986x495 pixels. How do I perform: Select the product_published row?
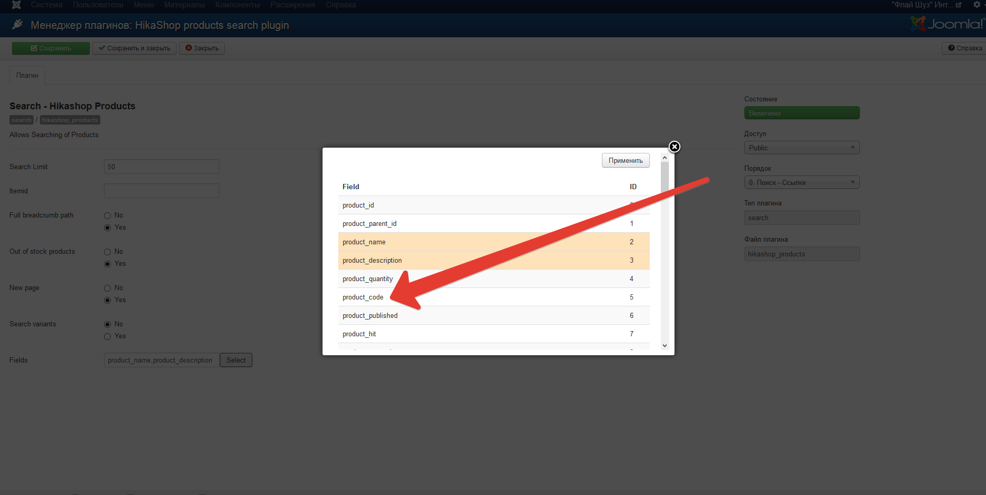point(494,315)
